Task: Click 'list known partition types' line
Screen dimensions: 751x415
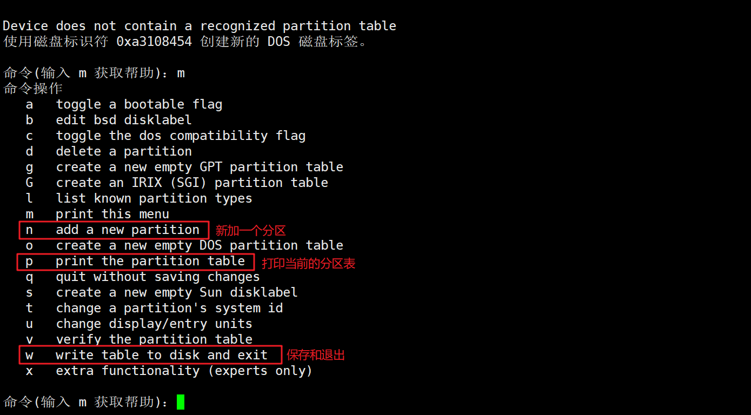Action: (x=154, y=198)
